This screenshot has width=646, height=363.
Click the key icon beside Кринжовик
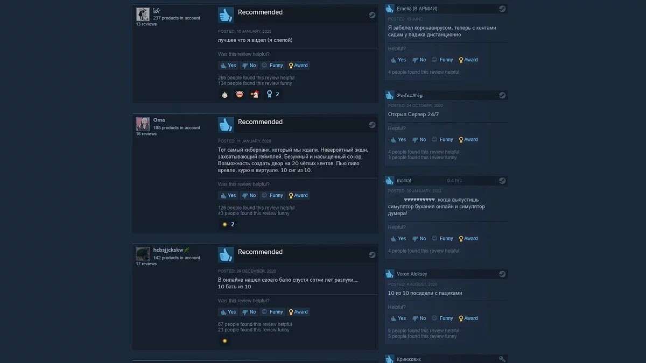pyautogui.click(x=502, y=359)
